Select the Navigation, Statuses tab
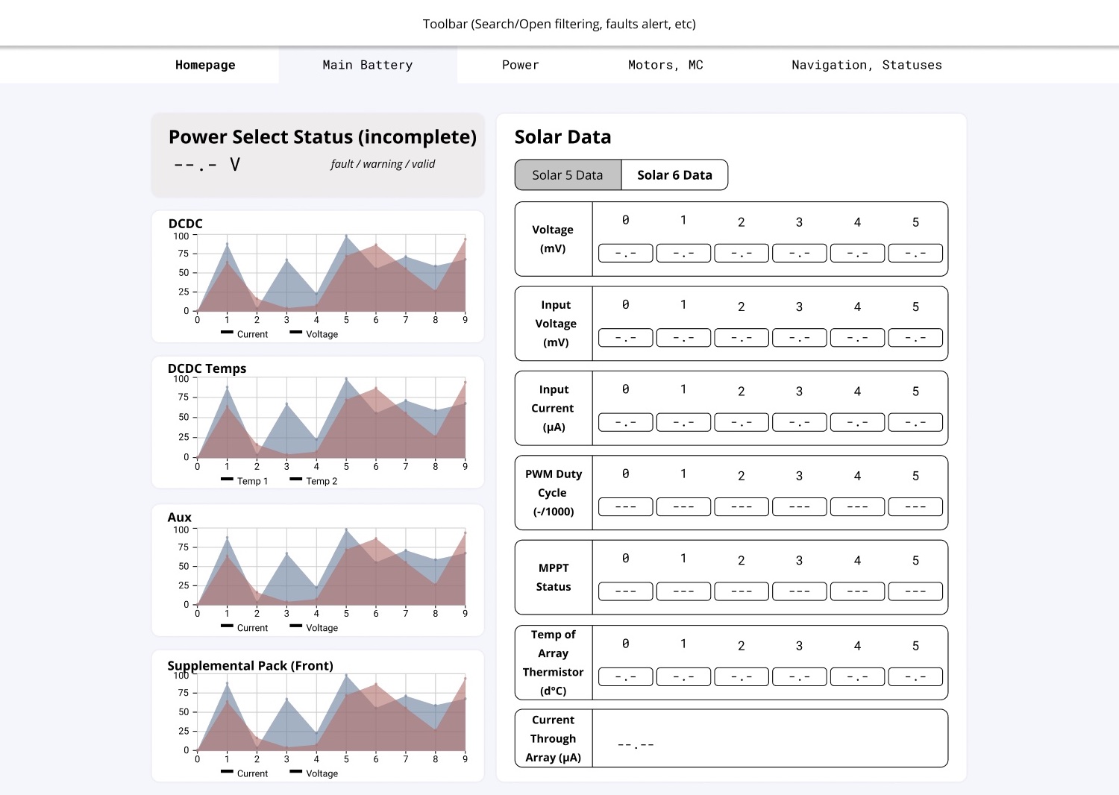Viewport: 1119px width, 795px height. 866,65
